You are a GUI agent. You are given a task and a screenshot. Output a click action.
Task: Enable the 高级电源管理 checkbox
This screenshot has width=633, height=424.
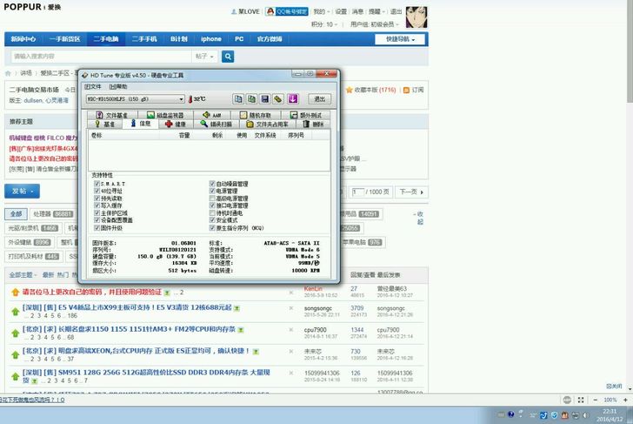[212, 198]
